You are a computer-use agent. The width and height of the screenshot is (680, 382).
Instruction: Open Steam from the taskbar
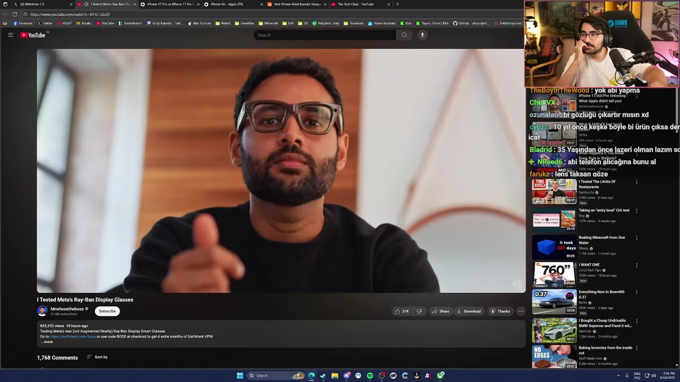pos(323,376)
